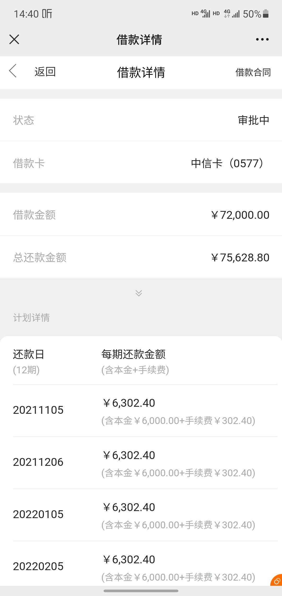
Task: Select the 状态 审批中 status row
Action: [141, 120]
